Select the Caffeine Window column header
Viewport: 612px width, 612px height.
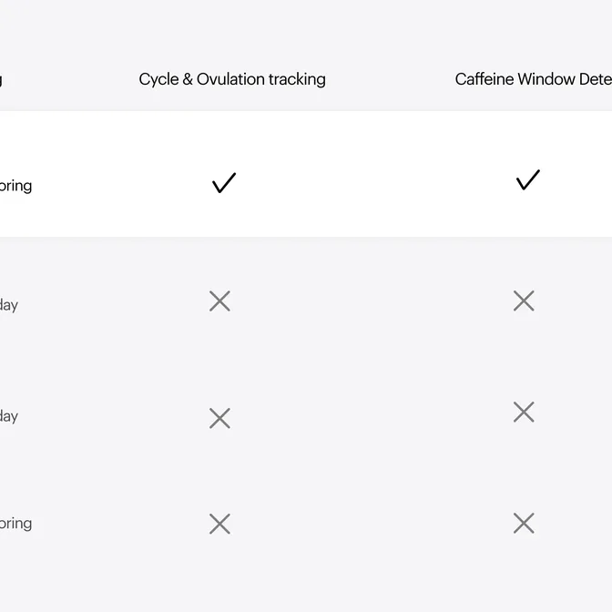coord(533,79)
